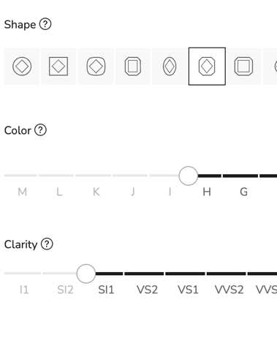Click the SI2 clarity label
The height and width of the screenshot is (357, 277).
[x=65, y=290]
